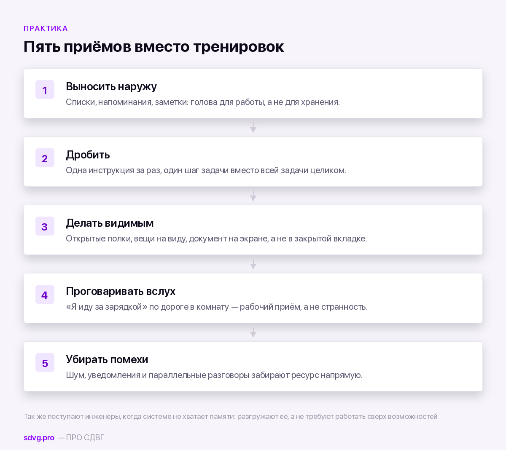
Task: Click the heading 'Пять приёмов вместо тренировок'
Action: point(153,46)
